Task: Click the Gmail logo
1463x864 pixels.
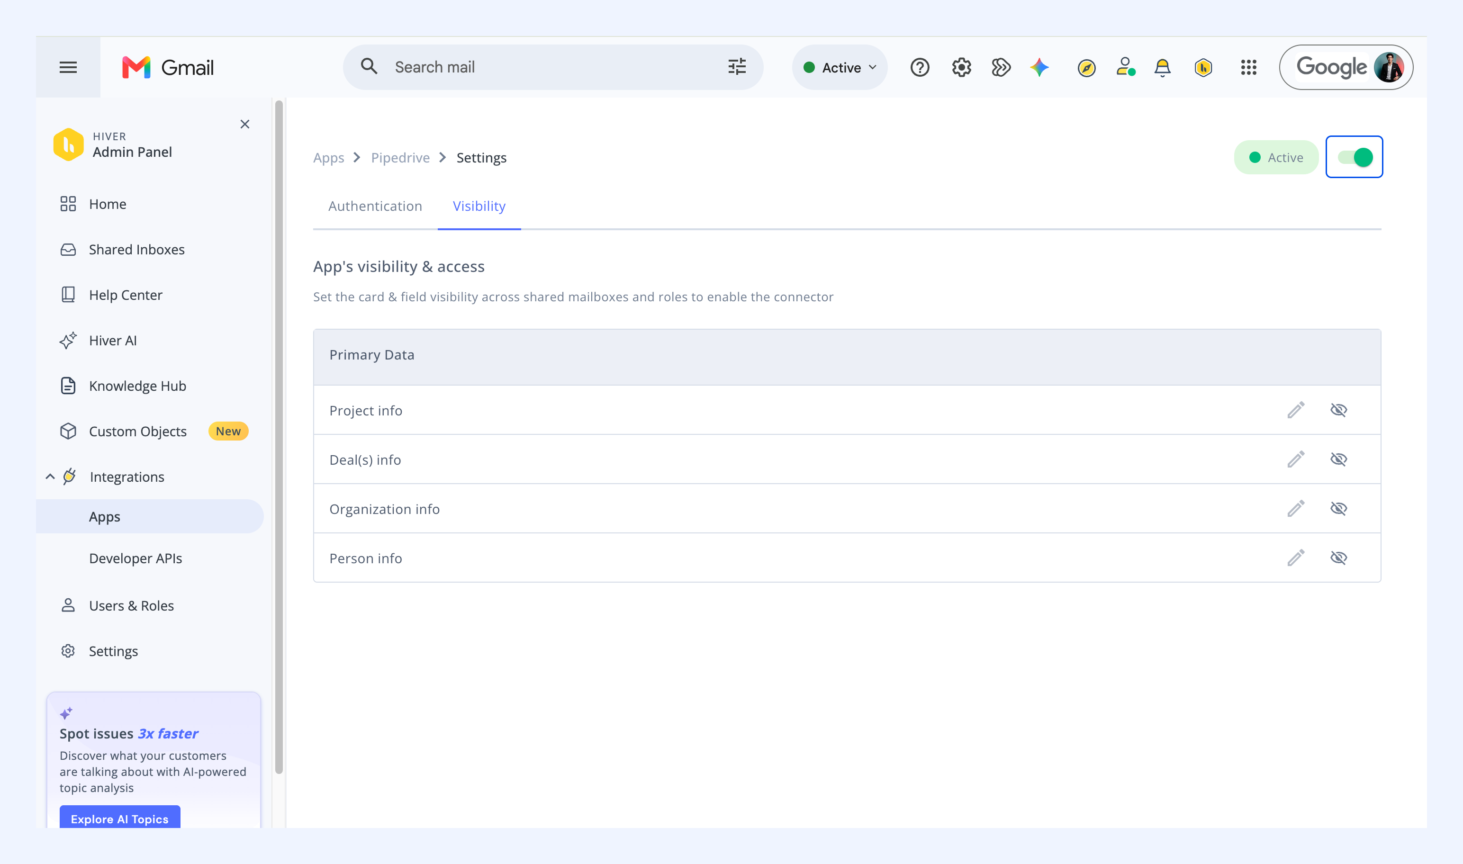Action: coord(168,68)
